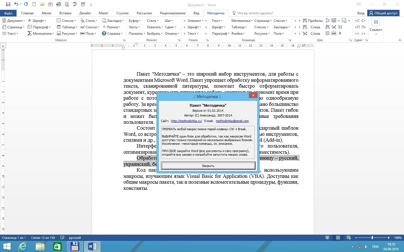Click the blue question mark Справка icon
404x252 pixels.
[104, 33]
